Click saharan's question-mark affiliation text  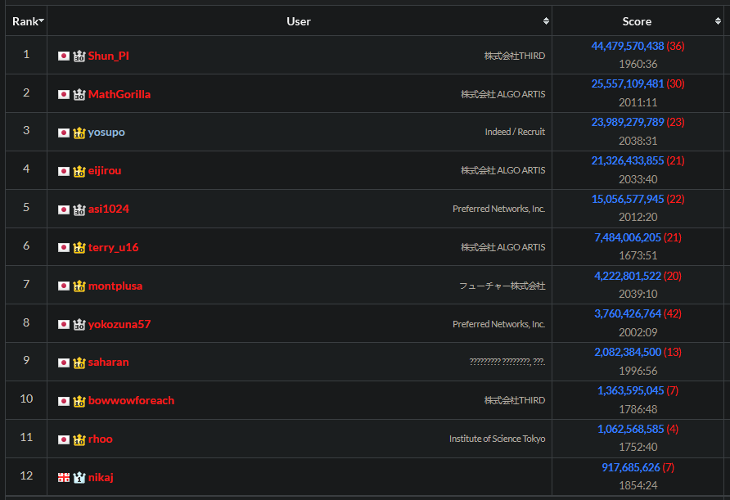[x=507, y=362]
